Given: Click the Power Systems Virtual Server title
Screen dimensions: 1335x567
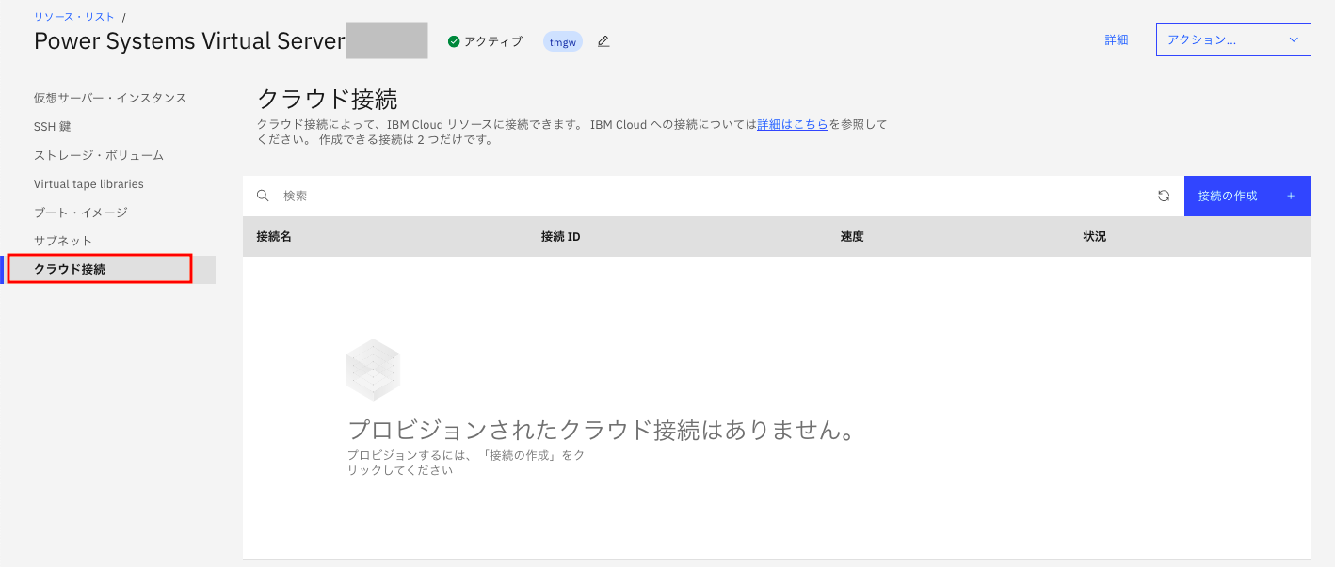Looking at the screenshot, I should (189, 41).
